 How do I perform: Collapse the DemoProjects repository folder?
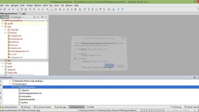click(10, 84)
